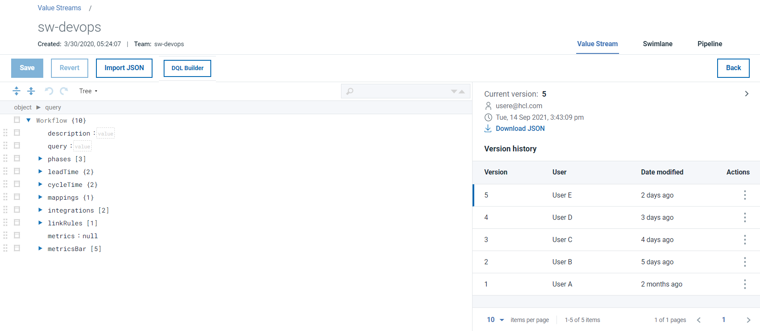Viewport: 760px width, 331px height.
Task: Go Back from the editor
Action: click(x=733, y=68)
